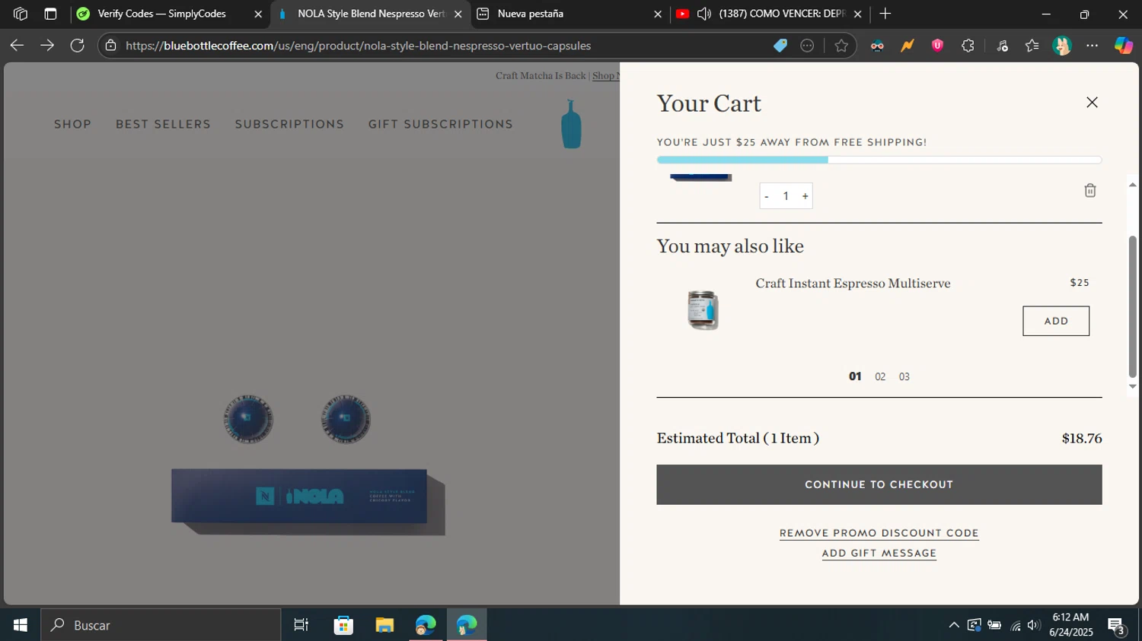
Task: Open Windows Start menu
Action: (21, 625)
